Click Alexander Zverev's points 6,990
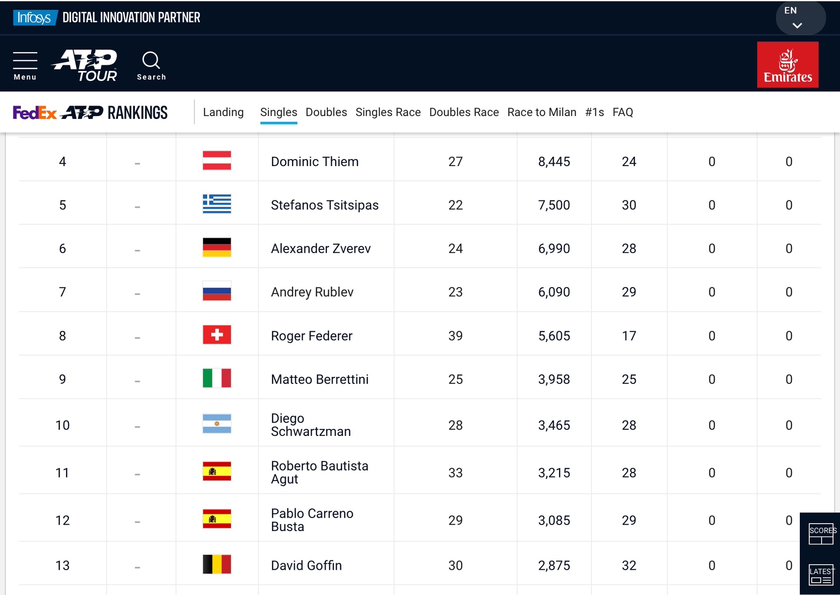The image size is (840, 595). [x=554, y=249]
